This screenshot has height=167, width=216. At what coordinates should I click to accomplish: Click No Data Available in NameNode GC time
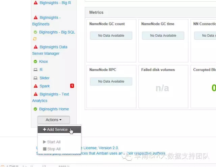(x=163, y=36)
